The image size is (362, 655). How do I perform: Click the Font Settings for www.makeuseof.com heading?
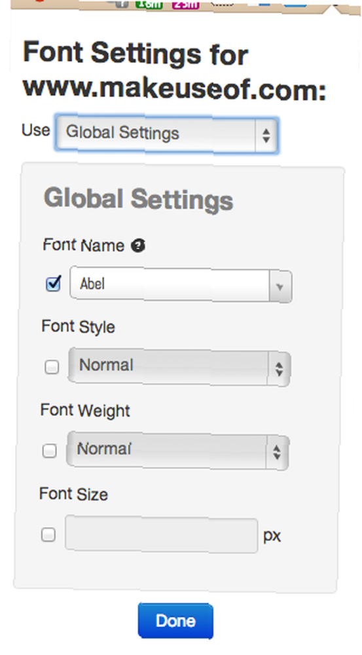[174, 70]
